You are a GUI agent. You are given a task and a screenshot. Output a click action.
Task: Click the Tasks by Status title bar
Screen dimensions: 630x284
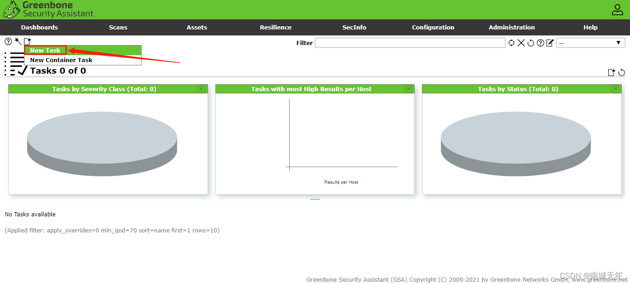click(x=522, y=89)
